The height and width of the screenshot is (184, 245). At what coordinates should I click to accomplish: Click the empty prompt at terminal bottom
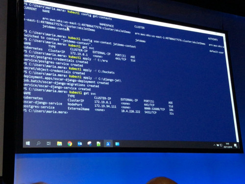[45, 111]
